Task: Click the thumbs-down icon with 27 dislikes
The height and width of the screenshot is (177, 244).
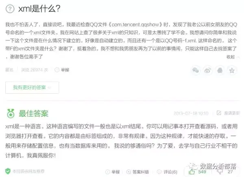Action: tap(220, 172)
